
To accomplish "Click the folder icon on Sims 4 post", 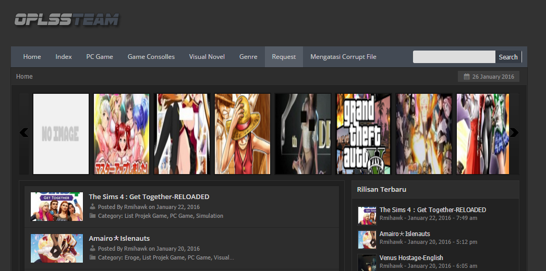I will coord(92,216).
